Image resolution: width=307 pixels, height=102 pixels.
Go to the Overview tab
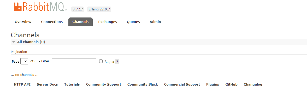coord(23,22)
